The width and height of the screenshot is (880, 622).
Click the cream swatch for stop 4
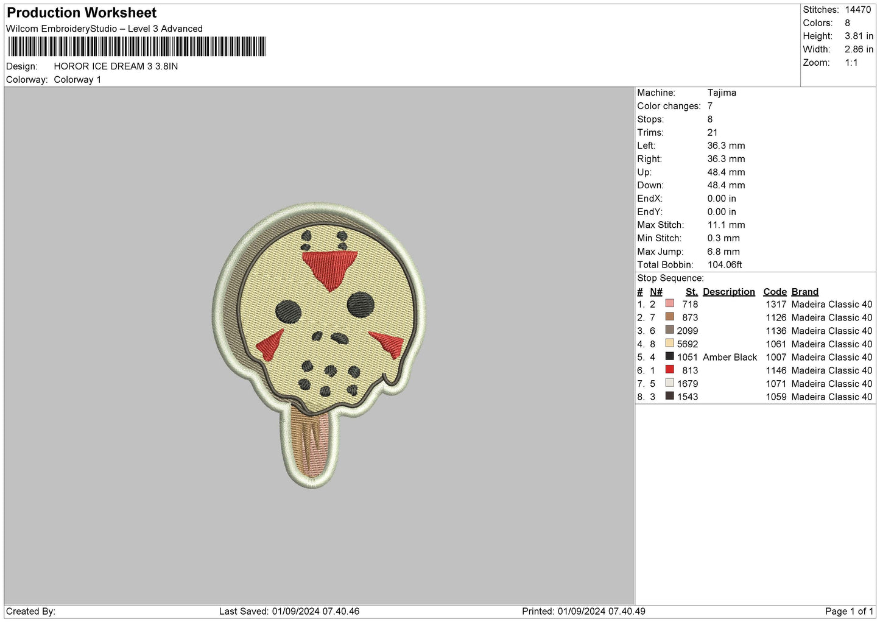click(670, 343)
